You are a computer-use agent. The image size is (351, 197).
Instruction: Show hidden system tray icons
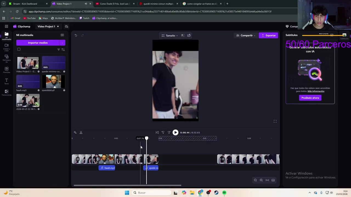click(x=310, y=193)
